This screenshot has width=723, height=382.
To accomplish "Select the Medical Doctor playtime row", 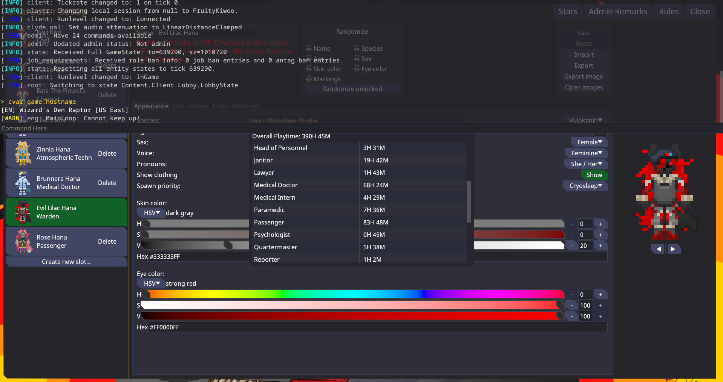I will [x=360, y=185].
